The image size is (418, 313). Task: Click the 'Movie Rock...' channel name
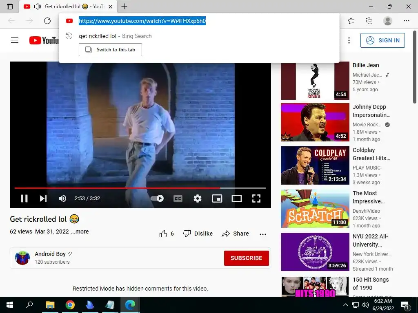pyautogui.click(x=367, y=125)
